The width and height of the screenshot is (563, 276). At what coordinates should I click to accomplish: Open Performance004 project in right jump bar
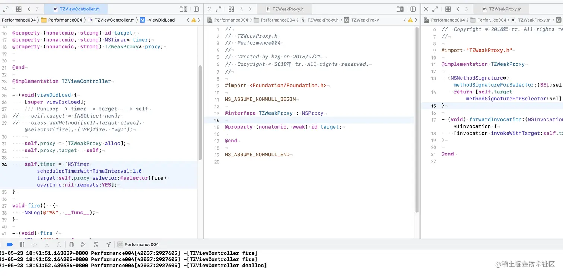(445, 20)
